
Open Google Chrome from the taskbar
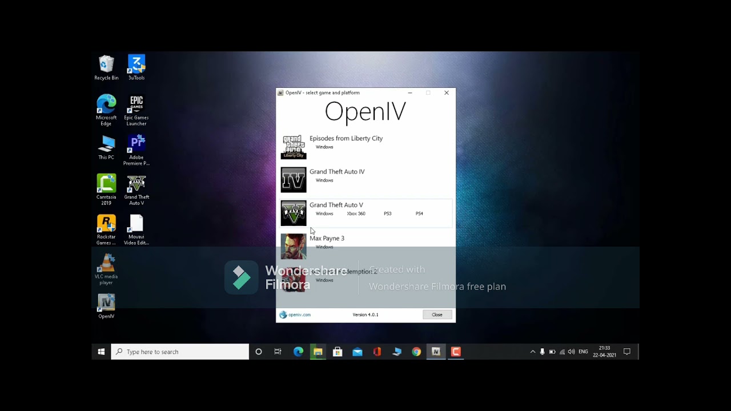[x=416, y=352]
